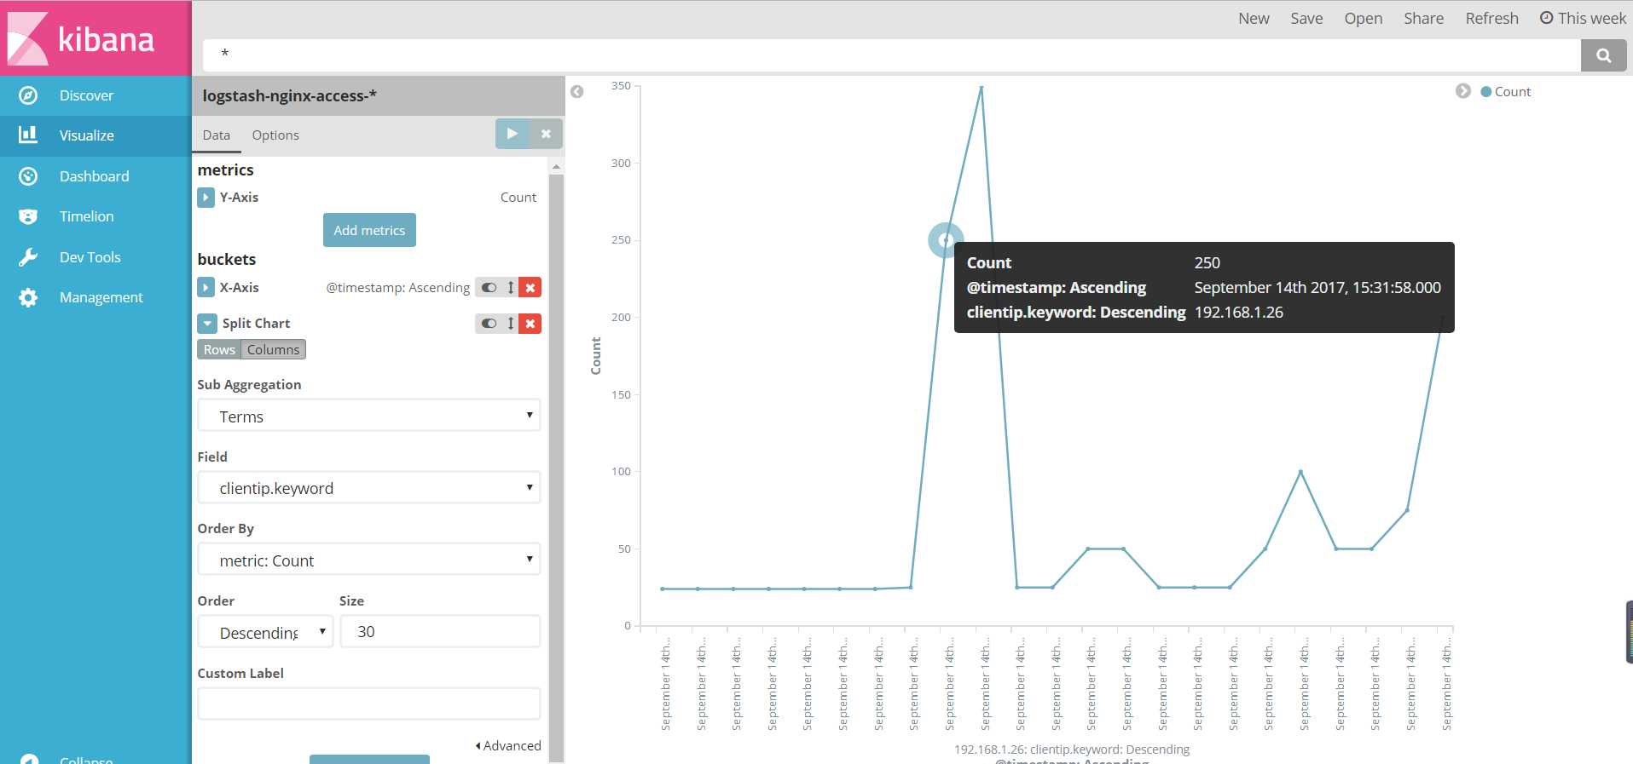
Task: Open the Sub Aggregation Terms dropdown
Action: point(369,416)
